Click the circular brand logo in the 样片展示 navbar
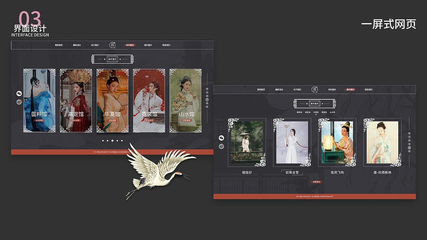The width and height of the screenshot is (427, 240). 112,45
